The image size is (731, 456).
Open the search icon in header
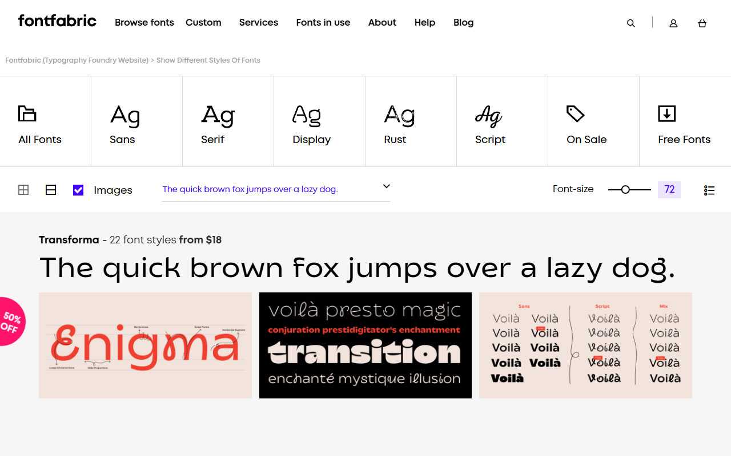pos(631,23)
